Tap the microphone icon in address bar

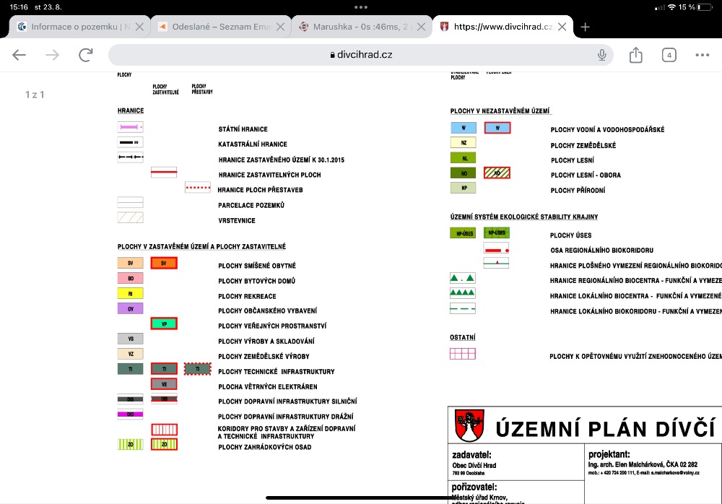tap(601, 55)
